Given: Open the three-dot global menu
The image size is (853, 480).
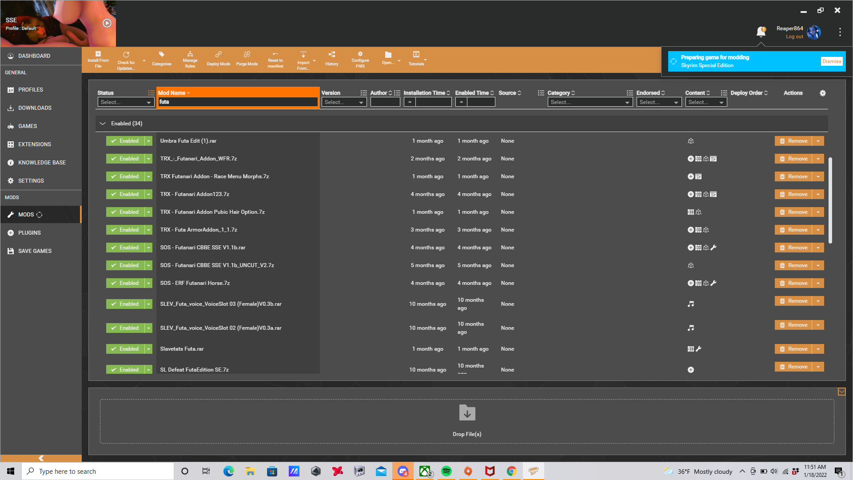Looking at the screenshot, I should tap(840, 32).
